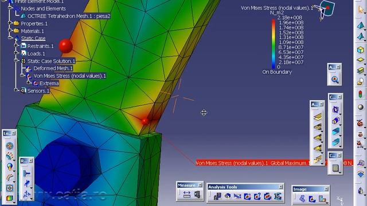Screen dimensions: 367x206
Task: Close the Measure toolbar
Action: point(200,185)
